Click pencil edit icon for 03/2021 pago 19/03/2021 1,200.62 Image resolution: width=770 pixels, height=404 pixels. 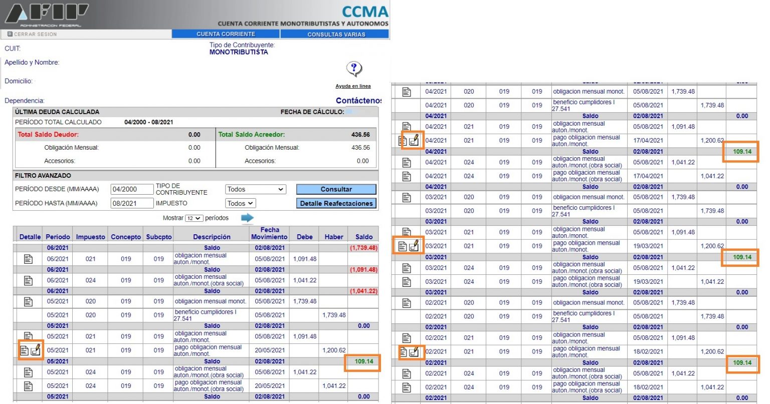click(x=414, y=246)
